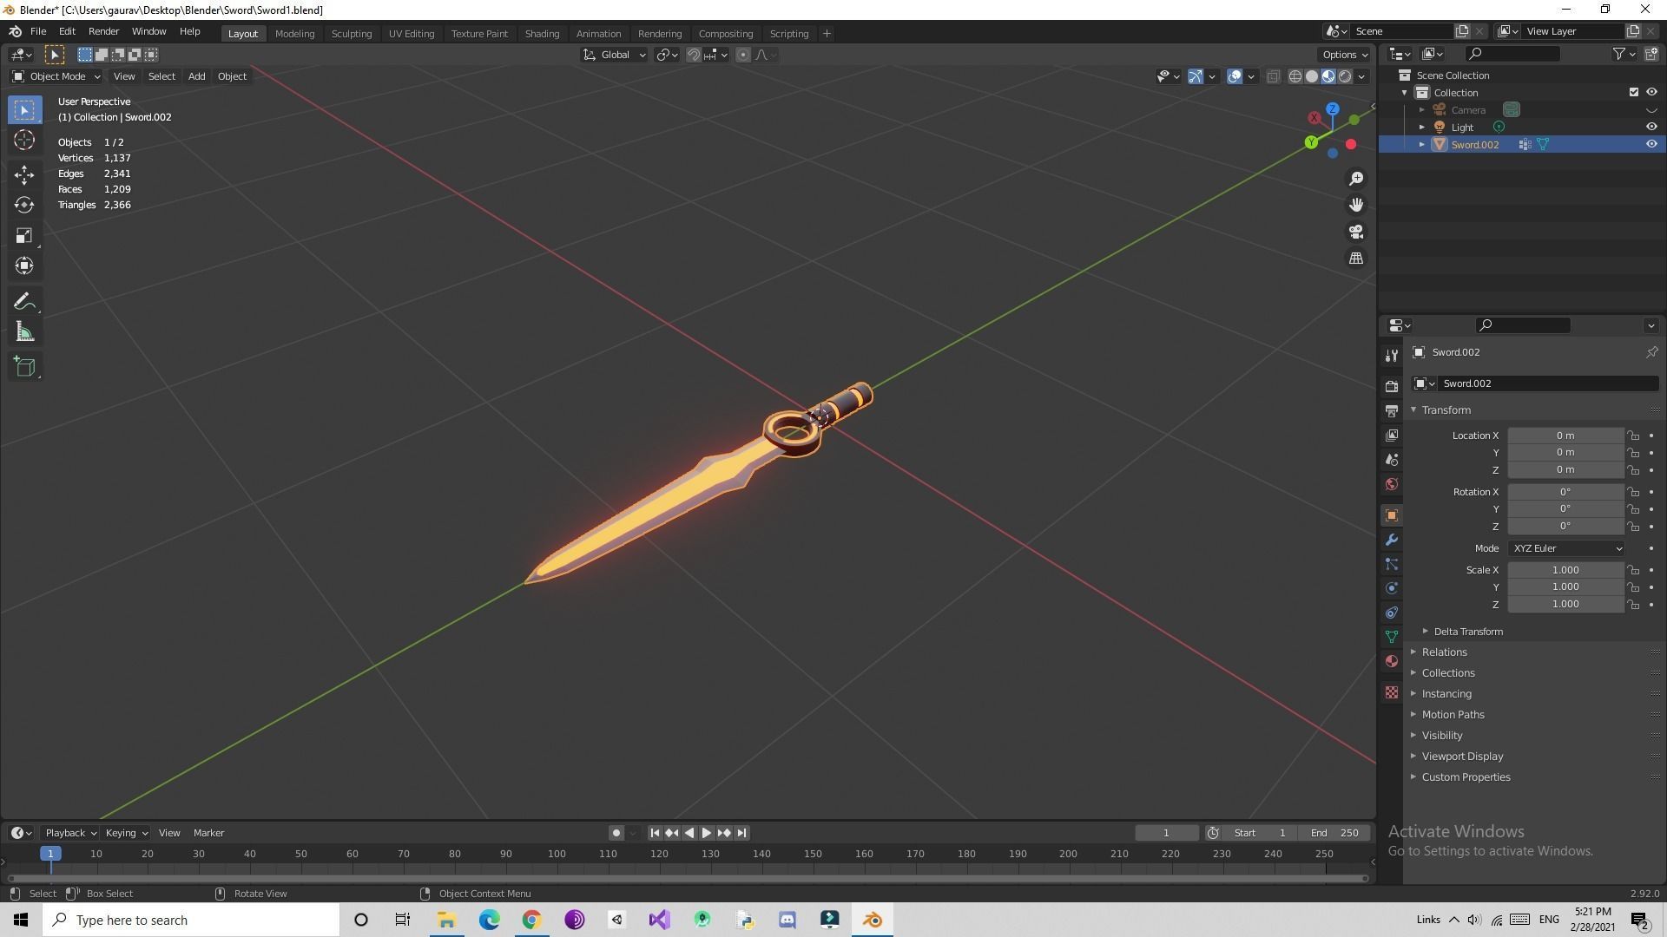Toggle viewport overlays button

(x=1235, y=76)
